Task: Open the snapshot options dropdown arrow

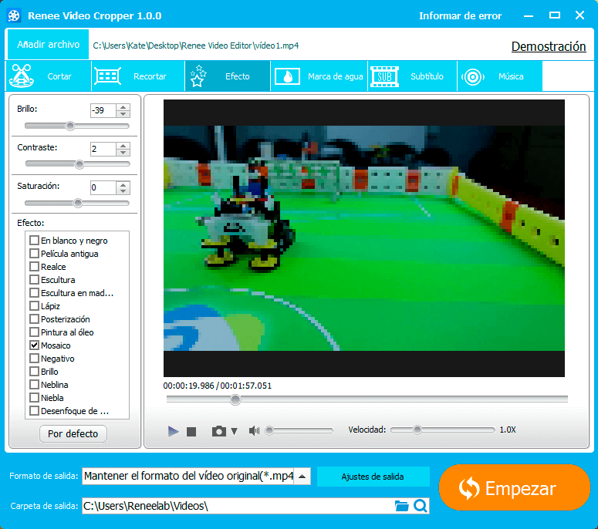Action: point(234,431)
